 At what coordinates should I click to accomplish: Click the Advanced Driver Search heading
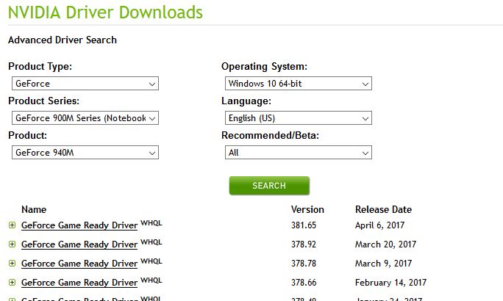tap(63, 40)
